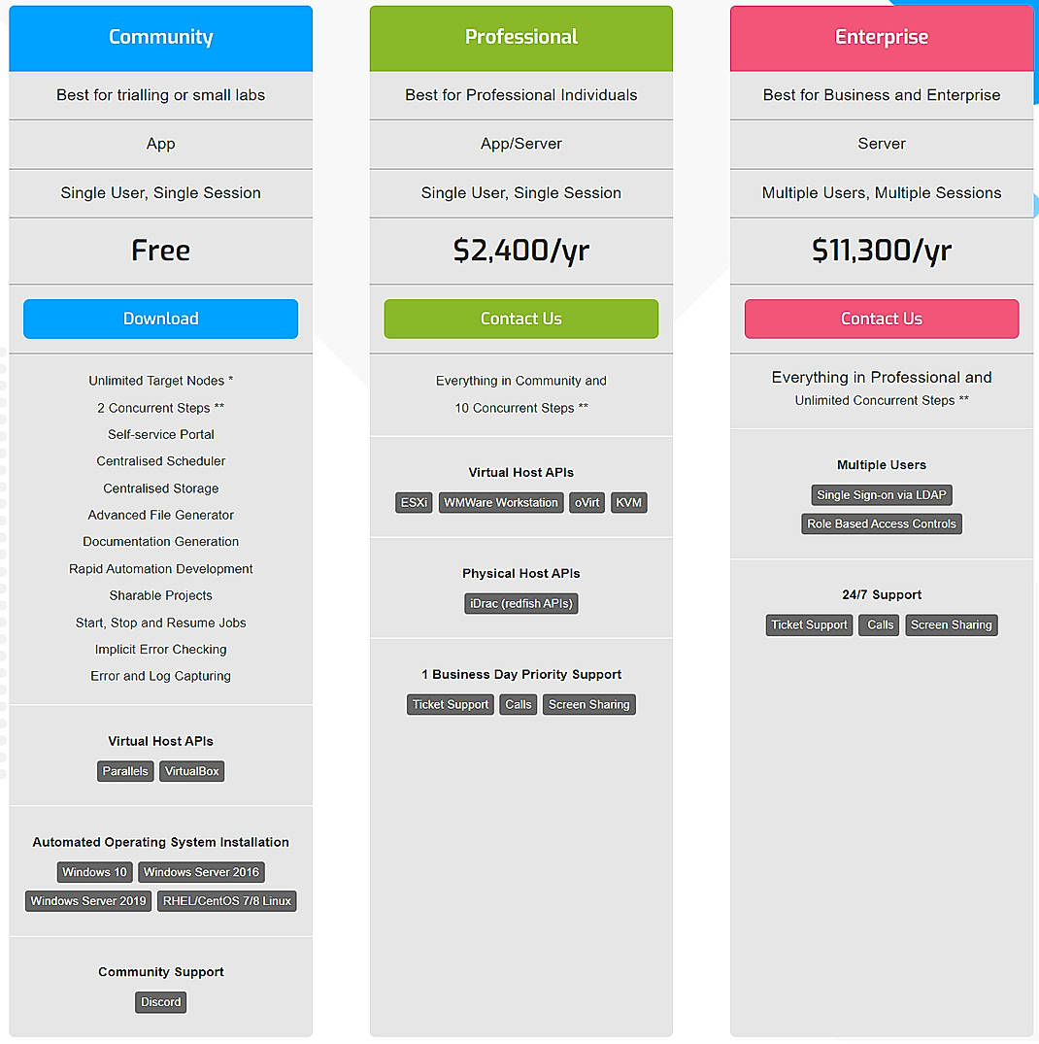The width and height of the screenshot is (1039, 1044).
Task: Click the RHEL/CentOS 7/8 Linux badge
Action: 226,900
